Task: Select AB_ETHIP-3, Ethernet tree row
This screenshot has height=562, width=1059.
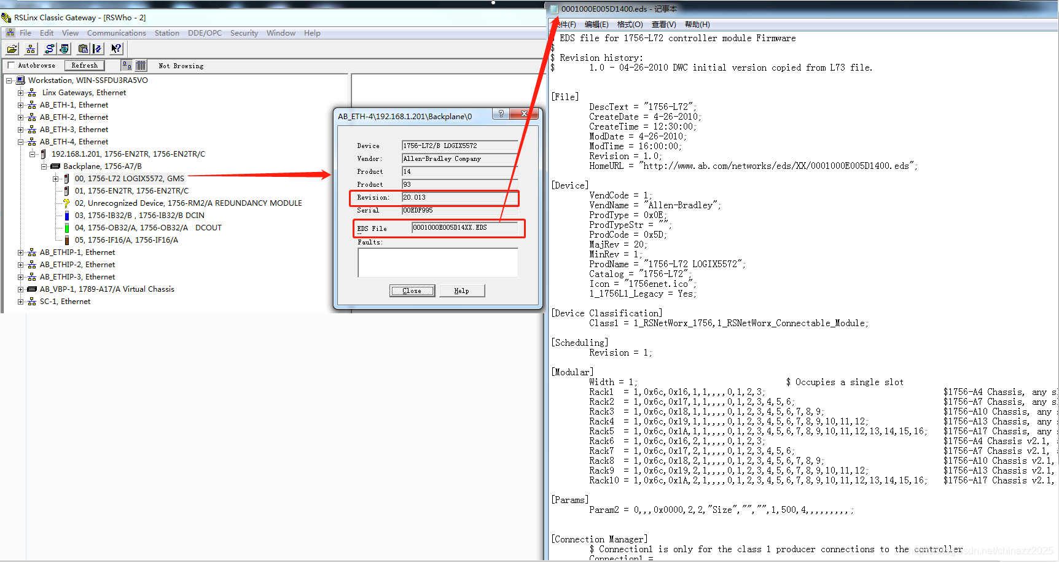Action: point(77,277)
